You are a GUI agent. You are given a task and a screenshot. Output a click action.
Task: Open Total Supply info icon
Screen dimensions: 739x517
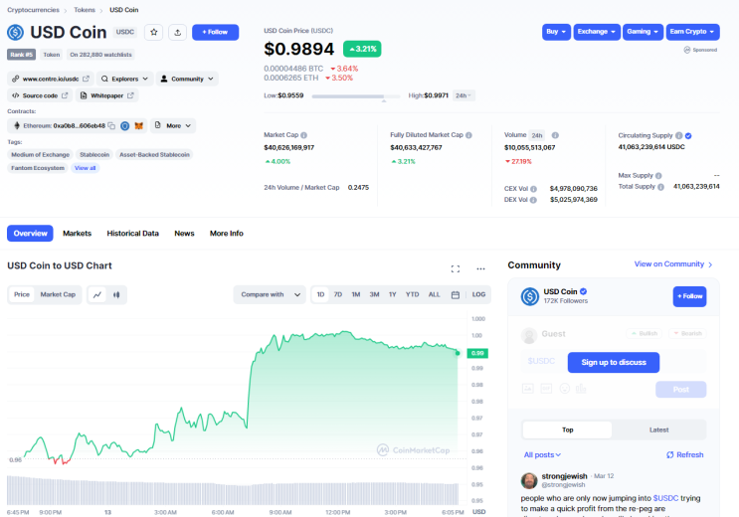pyautogui.click(x=660, y=187)
